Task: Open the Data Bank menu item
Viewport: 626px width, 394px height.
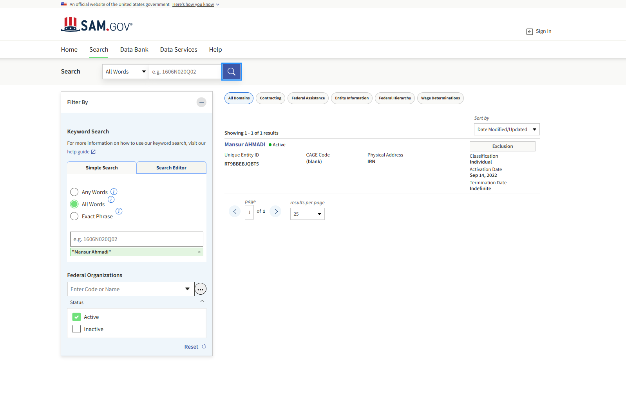Action: 134,50
